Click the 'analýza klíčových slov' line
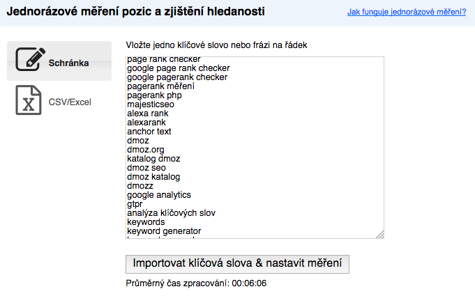This screenshot has height=296, width=475. [x=171, y=213]
